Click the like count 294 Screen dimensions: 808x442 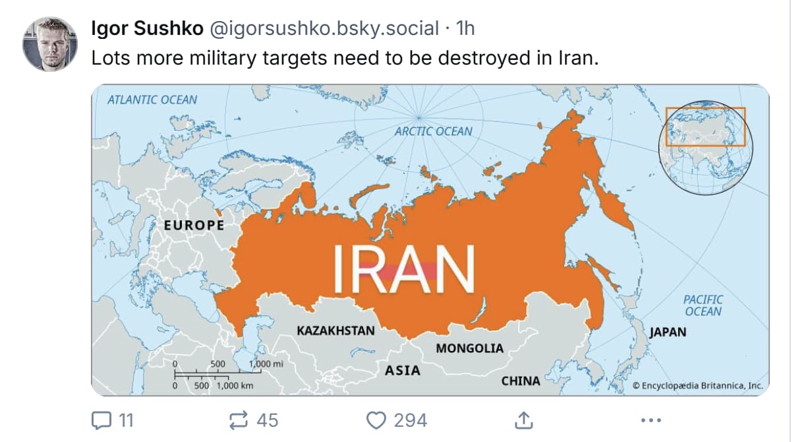pyautogui.click(x=410, y=420)
